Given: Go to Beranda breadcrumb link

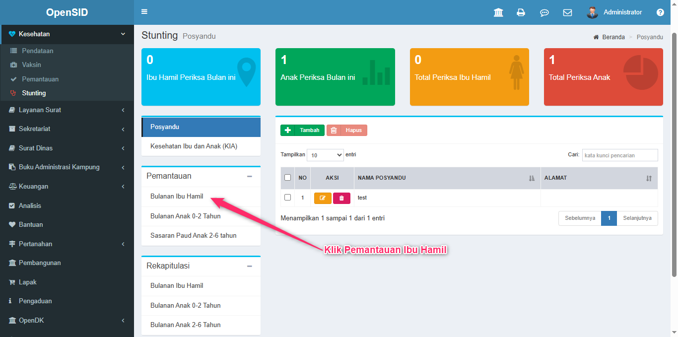Looking at the screenshot, I should (613, 37).
